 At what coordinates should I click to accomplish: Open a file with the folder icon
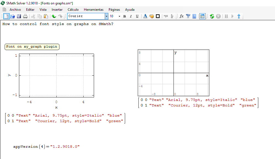click(13, 16)
